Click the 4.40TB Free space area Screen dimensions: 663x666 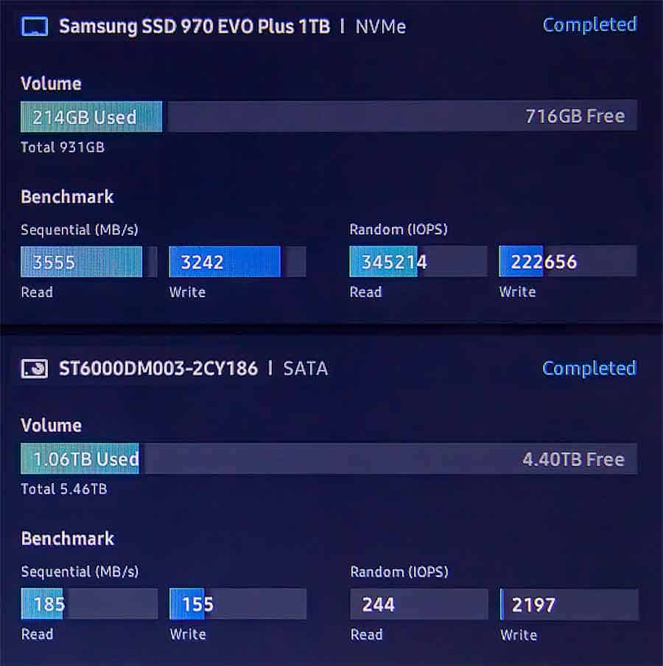(x=575, y=458)
